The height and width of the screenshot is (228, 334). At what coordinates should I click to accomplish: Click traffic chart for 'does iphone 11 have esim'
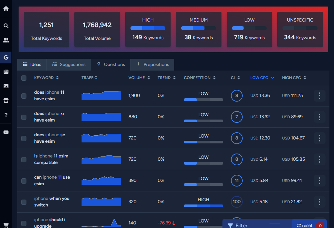point(101,96)
